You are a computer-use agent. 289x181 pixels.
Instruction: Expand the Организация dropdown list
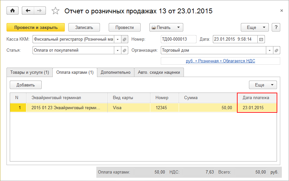tap(269, 50)
